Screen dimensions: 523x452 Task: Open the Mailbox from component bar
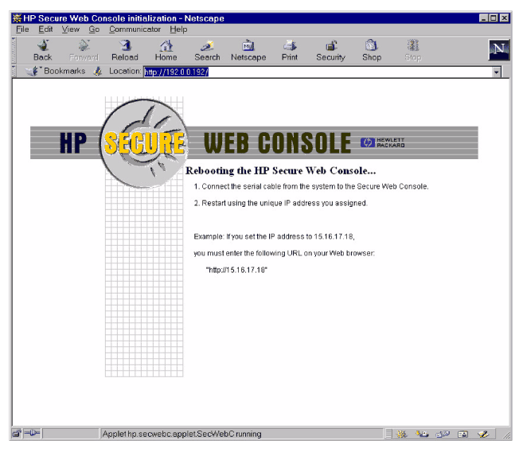click(x=422, y=434)
